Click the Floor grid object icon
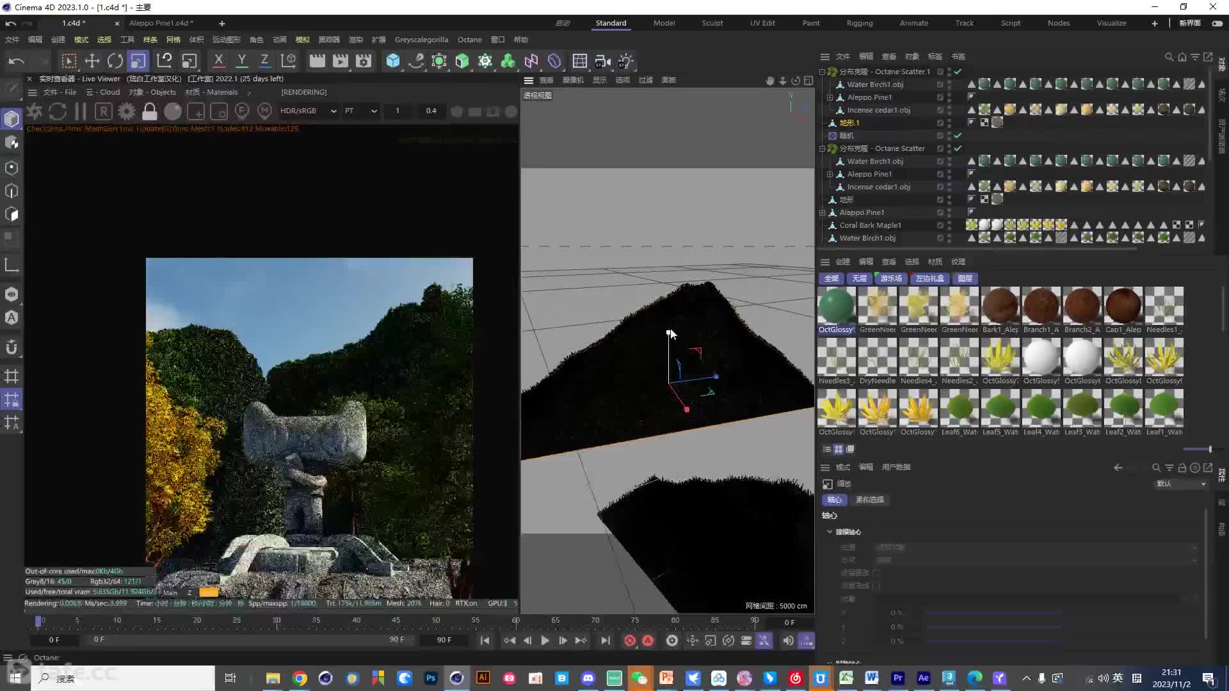Screen dimensions: 1229x691 pos(580,61)
